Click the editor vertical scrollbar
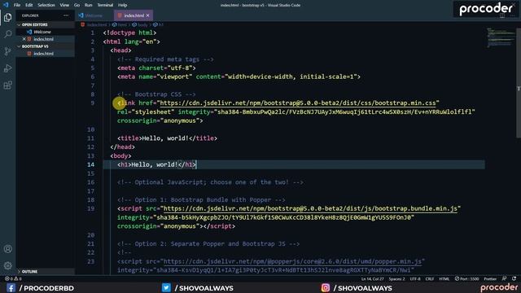This screenshot has width=521, height=293. pyautogui.click(x=519, y=83)
